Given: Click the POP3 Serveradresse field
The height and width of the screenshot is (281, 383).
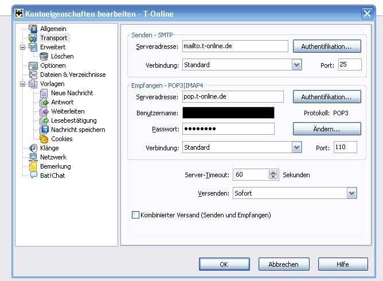Looking at the screenshot, I should click(x=233, y=96).
